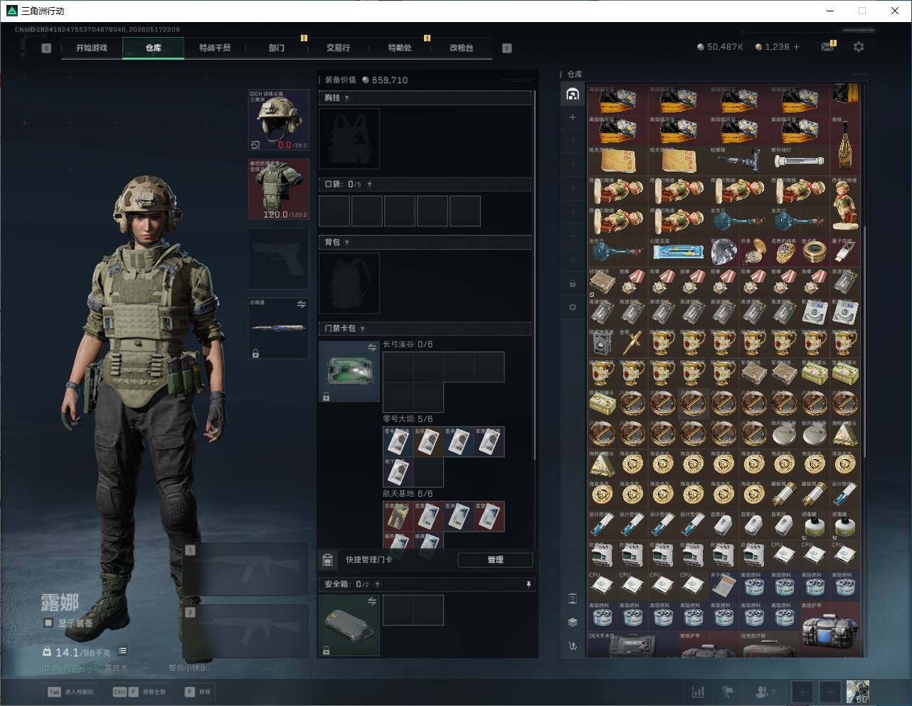Select the equipped melee knife slot
The height and width of the screenshot is (706, 912).
click(278, 328)
